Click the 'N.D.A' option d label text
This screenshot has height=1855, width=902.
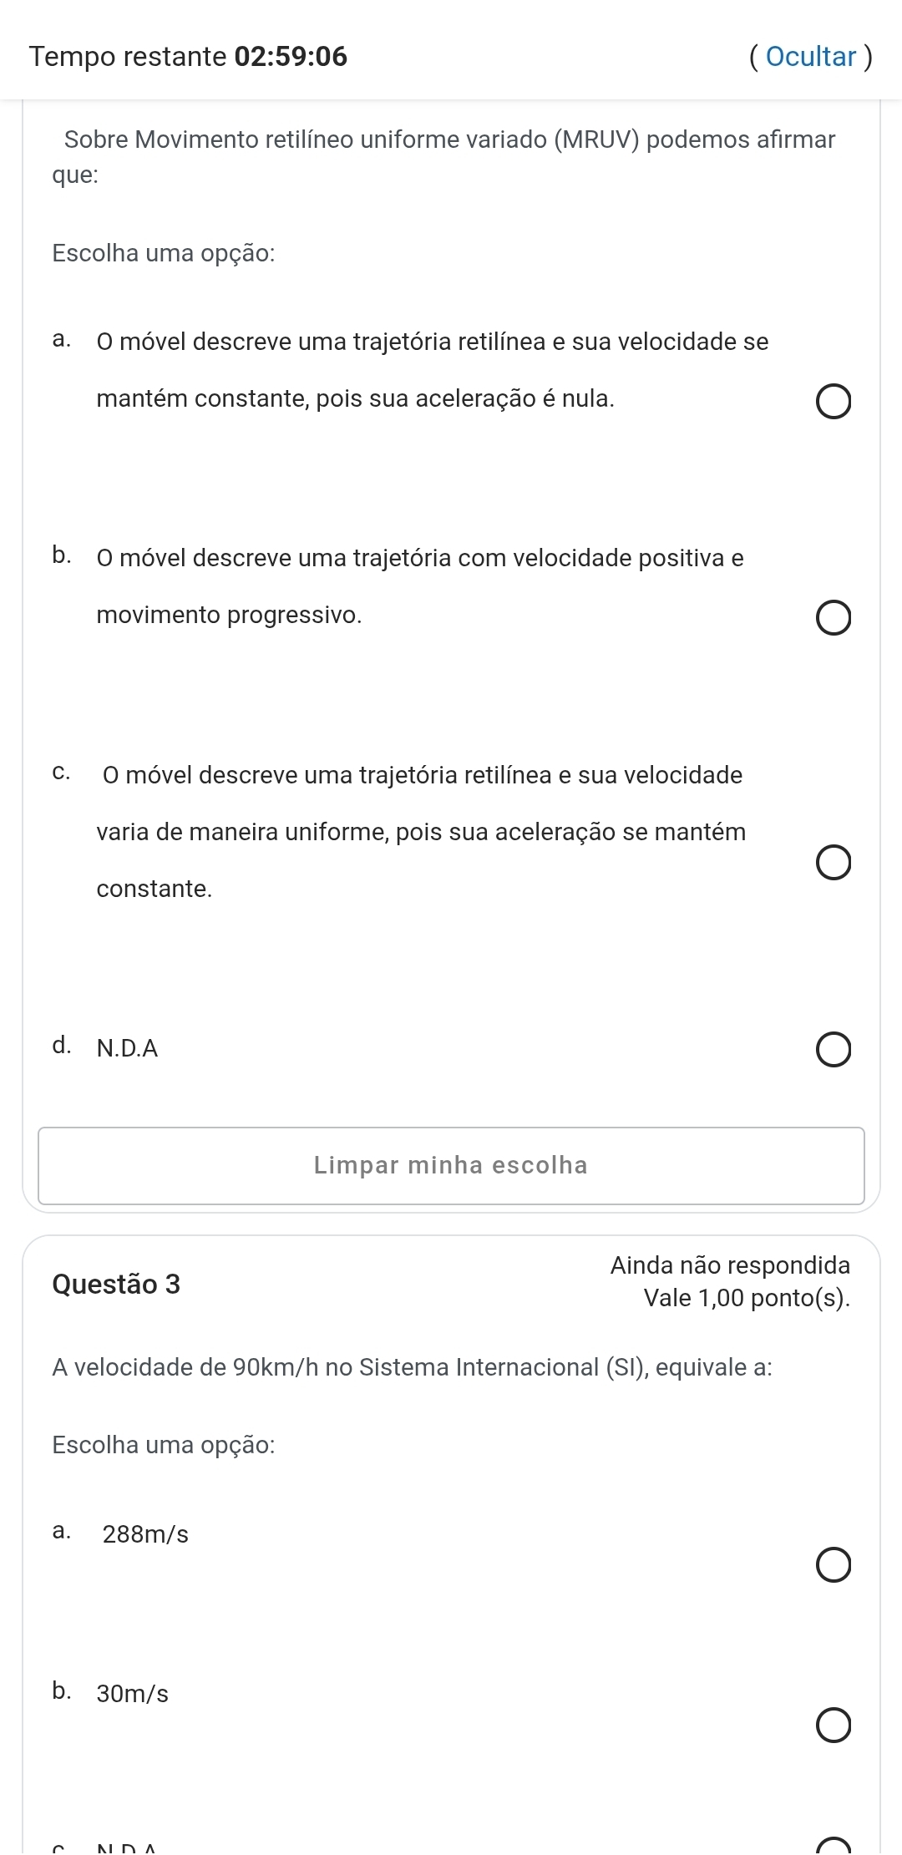pos(128,1048)
